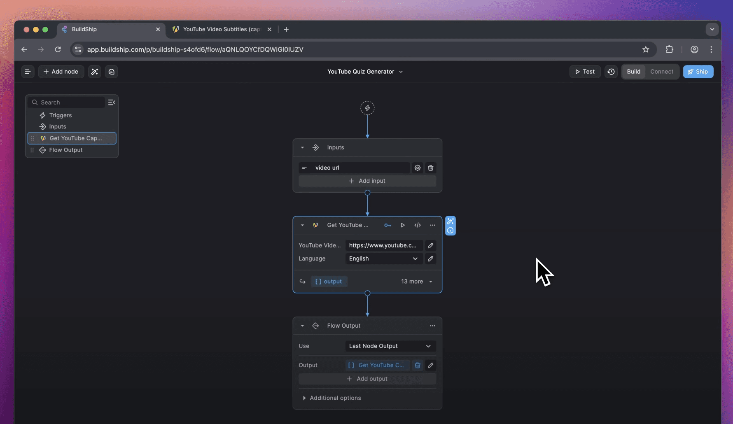733x424 pixels.
Task: Open the Use dropdown Last Node Output
Action: click(x=390, y=346)
